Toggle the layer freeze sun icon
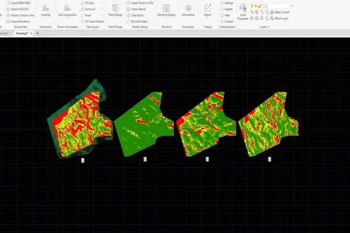The image size is (350, 233). pyautogui.click(x=256, y=6)
